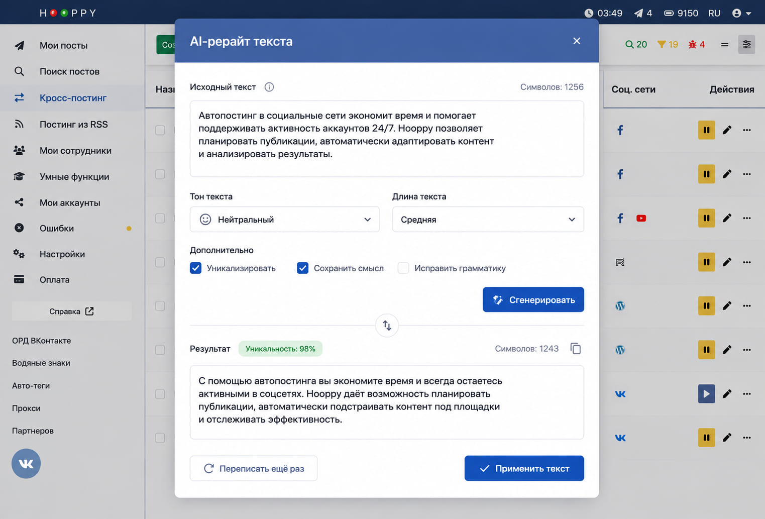Click the second Facebook network icon
765x519 pixels.
click(x=620, y=174)
